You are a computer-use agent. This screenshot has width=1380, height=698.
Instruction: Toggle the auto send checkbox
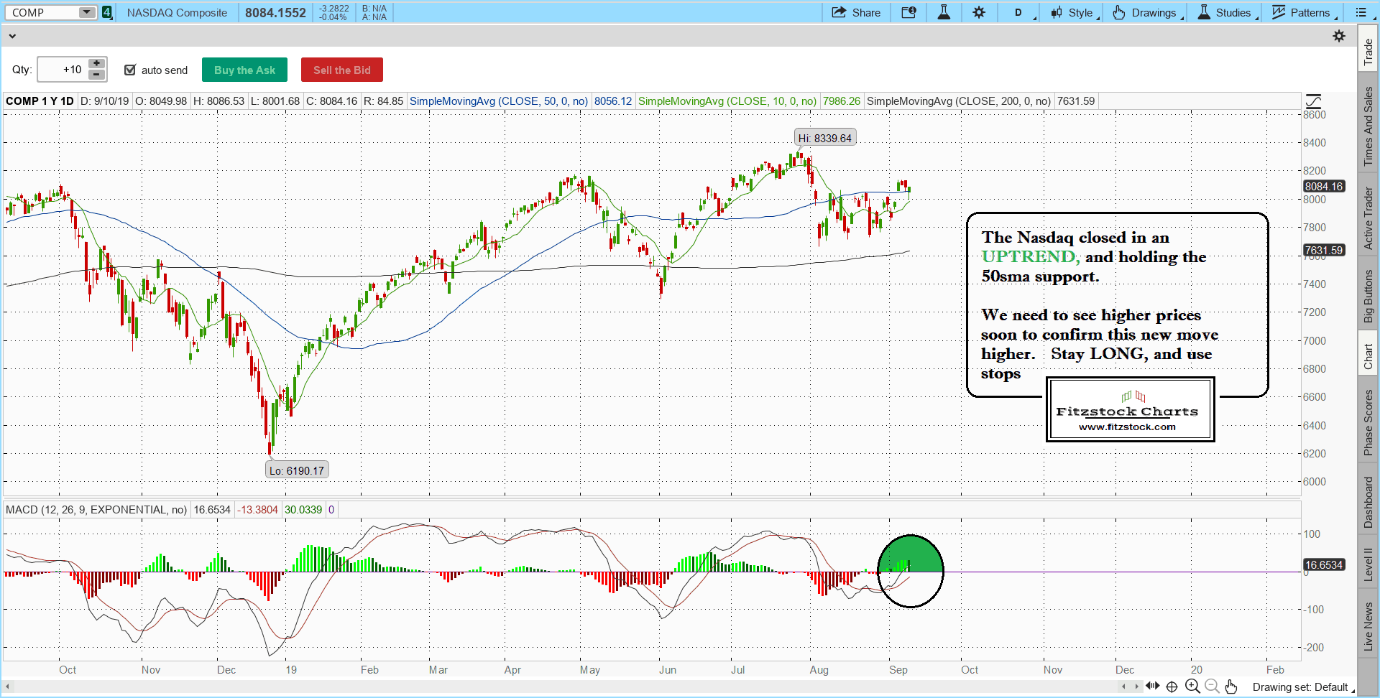(130, 70)
